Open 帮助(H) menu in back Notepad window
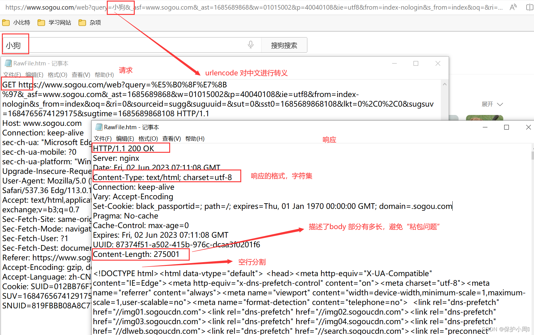534x335 pixels. (104, 75)
